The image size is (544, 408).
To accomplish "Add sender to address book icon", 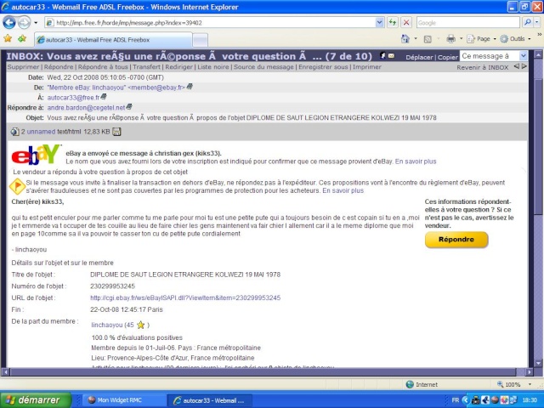I will (190, 87).
